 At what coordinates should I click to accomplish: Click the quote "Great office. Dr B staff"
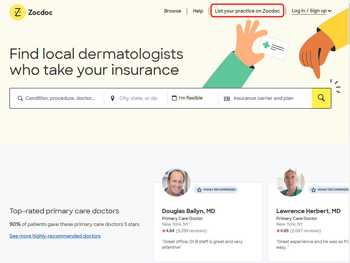click(x=202, y=244)
